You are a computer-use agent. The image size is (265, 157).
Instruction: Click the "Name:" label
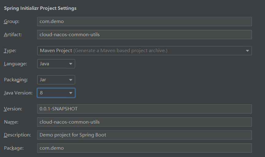pos(11,122)
